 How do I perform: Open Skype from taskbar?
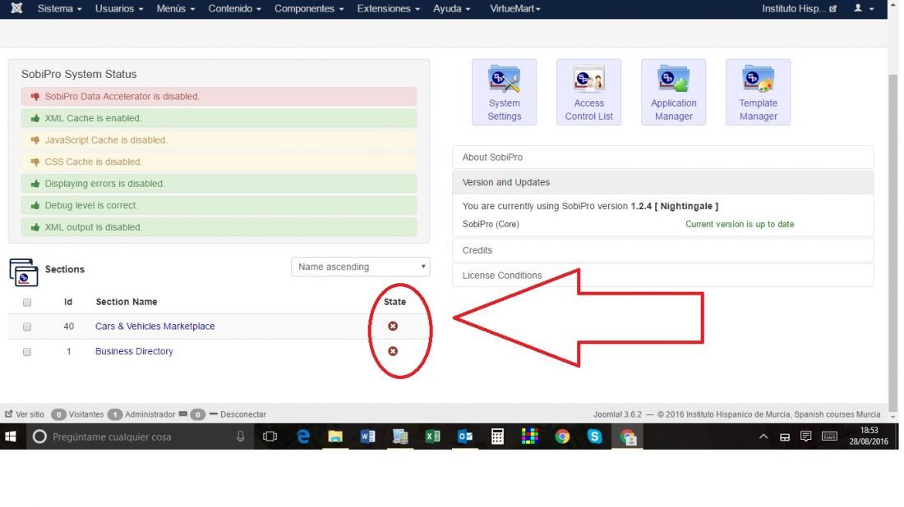click(x=594, y=436)
